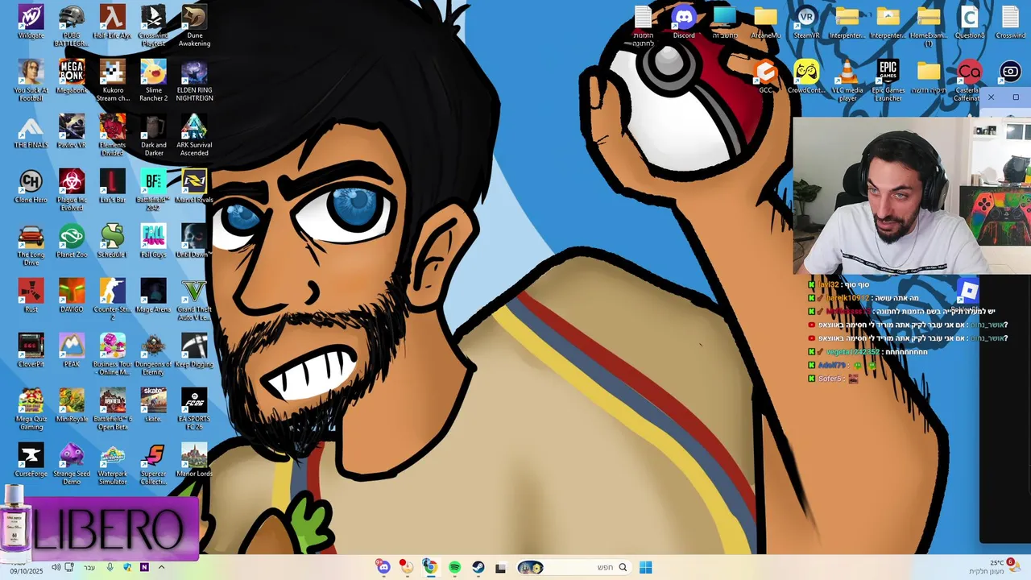
Task: Open VLC media player shortcut
Action: (x=847, y=80)
